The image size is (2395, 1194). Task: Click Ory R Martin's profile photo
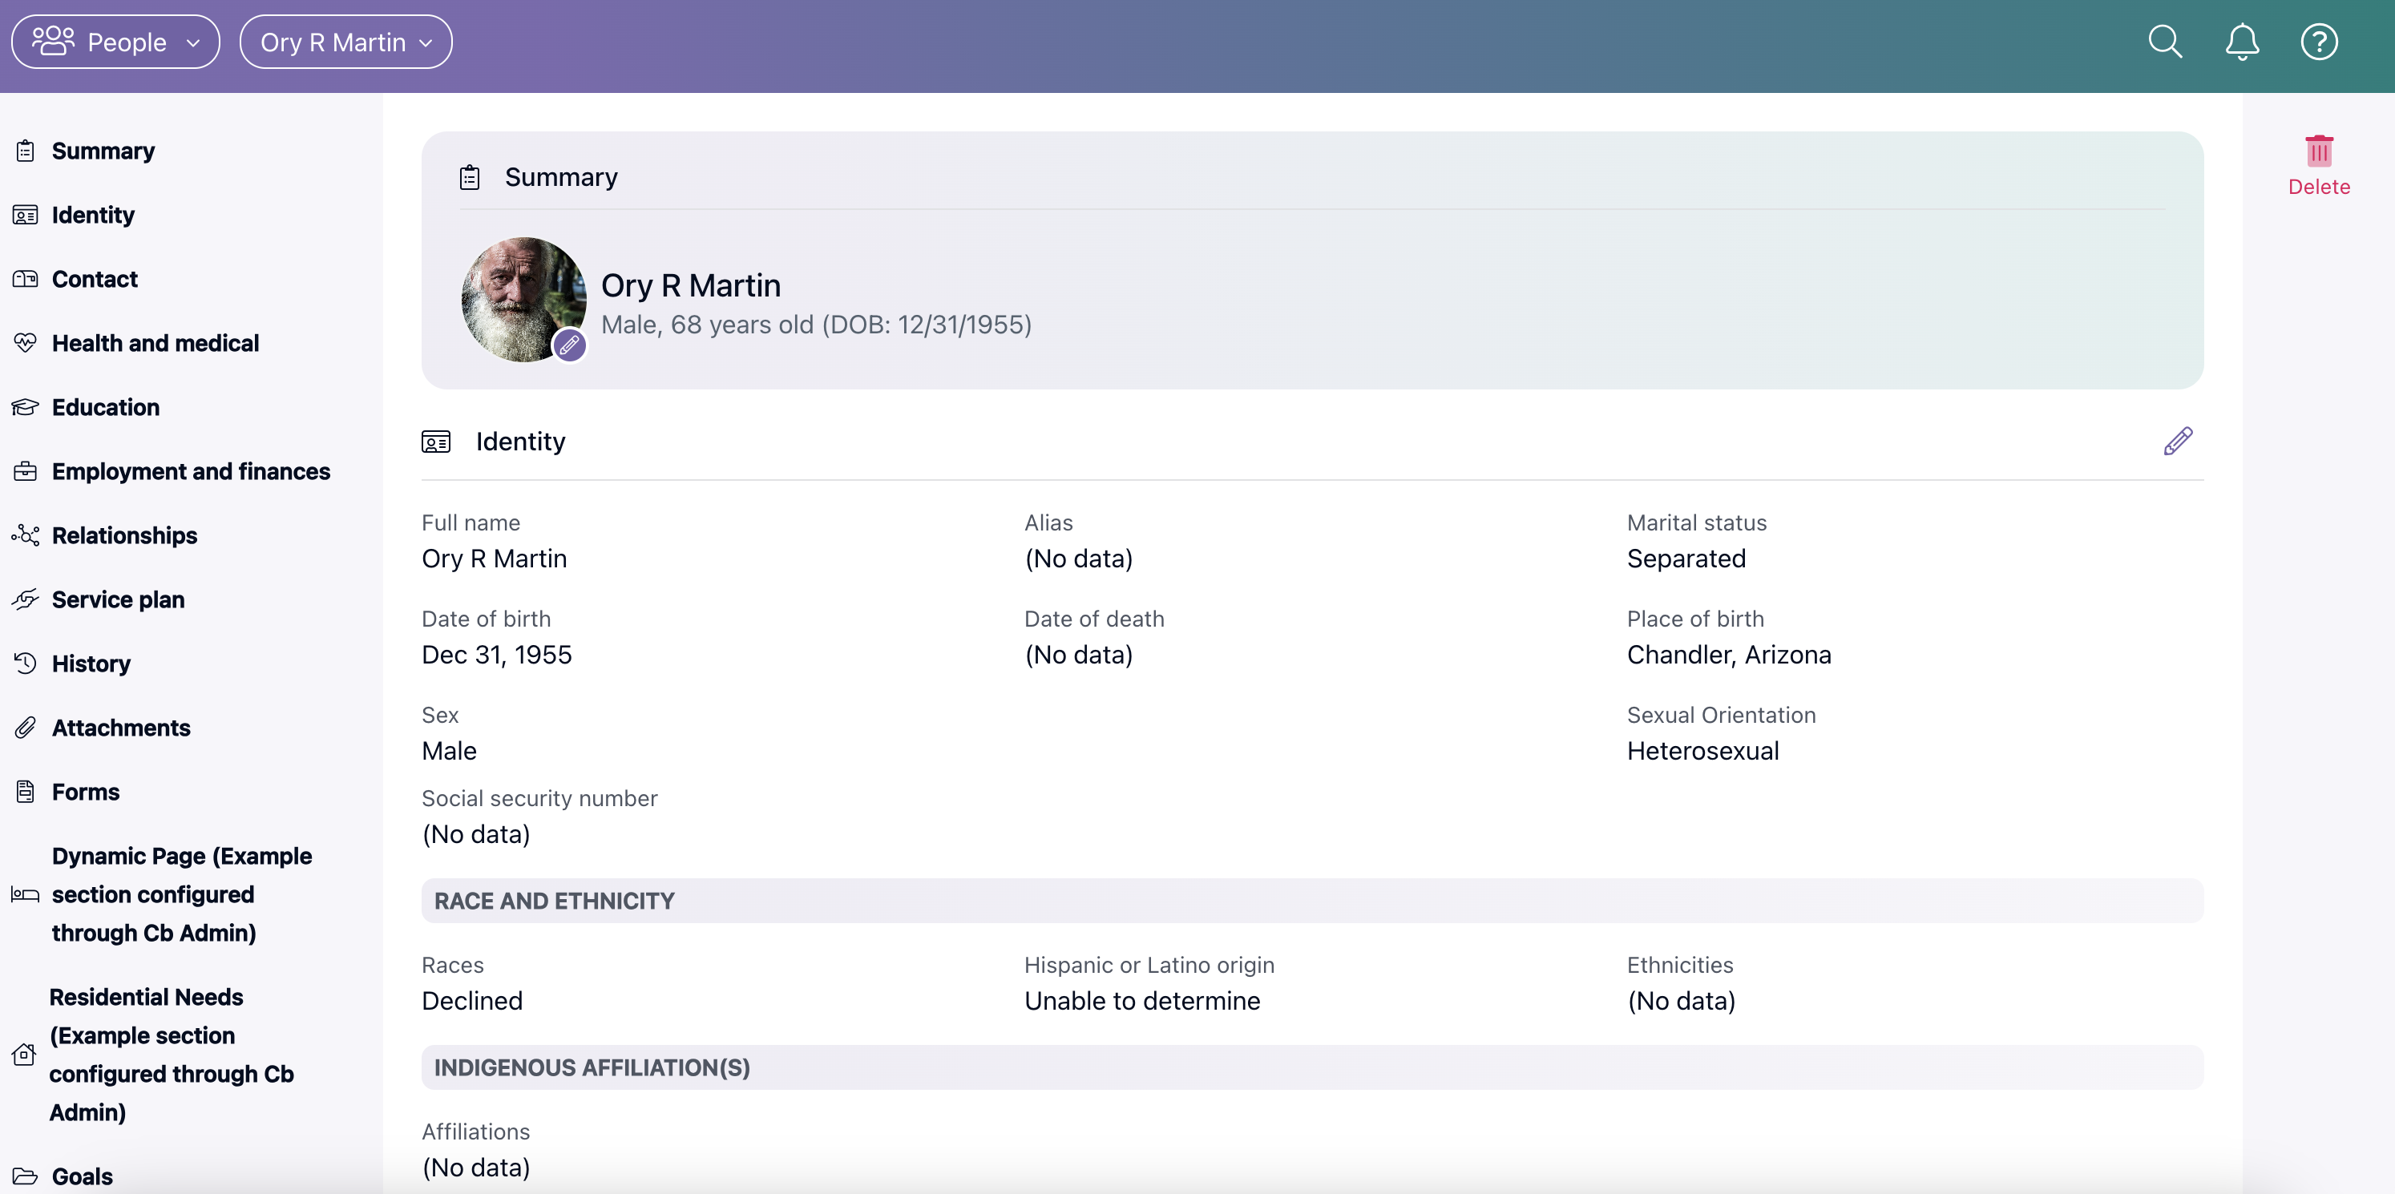click(523, 299)
